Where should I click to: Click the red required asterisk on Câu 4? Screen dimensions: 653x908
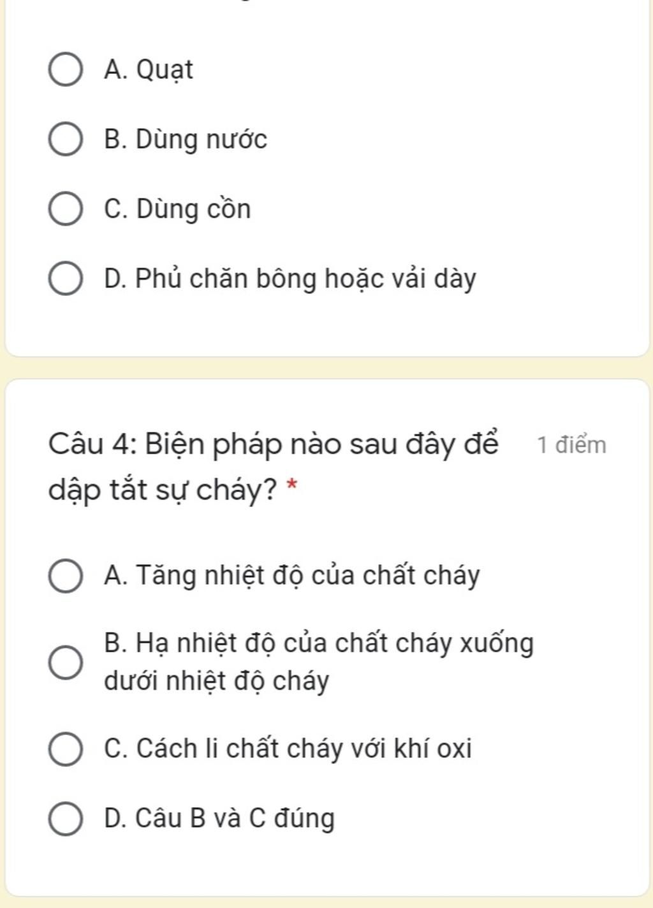291,486
